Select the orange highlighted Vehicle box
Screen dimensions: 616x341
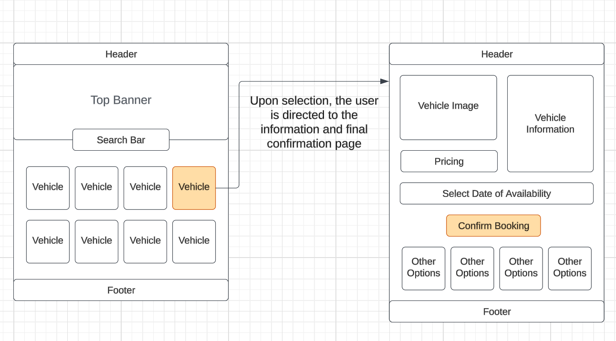pos(194,187)
